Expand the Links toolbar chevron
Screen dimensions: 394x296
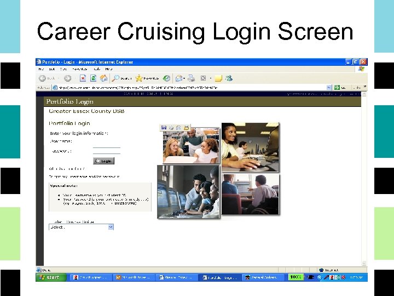click(x=364, y=87)
